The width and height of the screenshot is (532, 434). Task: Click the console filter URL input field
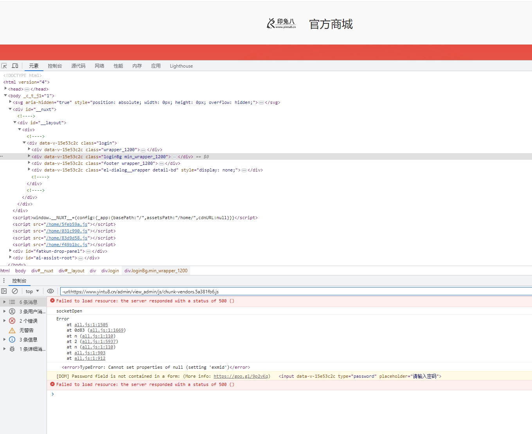tap(296, 291)
